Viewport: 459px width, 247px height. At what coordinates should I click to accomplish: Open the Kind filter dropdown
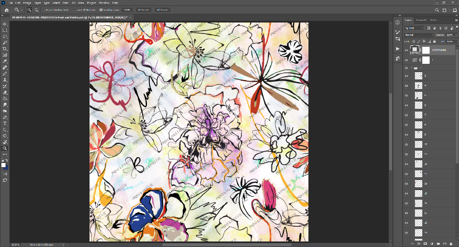pyautogui.click(x=414, y=28)
